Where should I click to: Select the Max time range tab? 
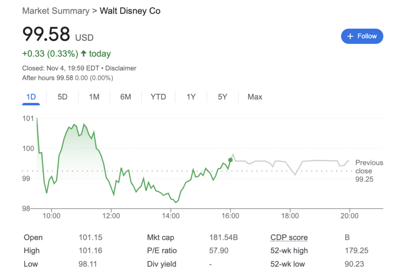pyautogui.click(x=255, y=97)
